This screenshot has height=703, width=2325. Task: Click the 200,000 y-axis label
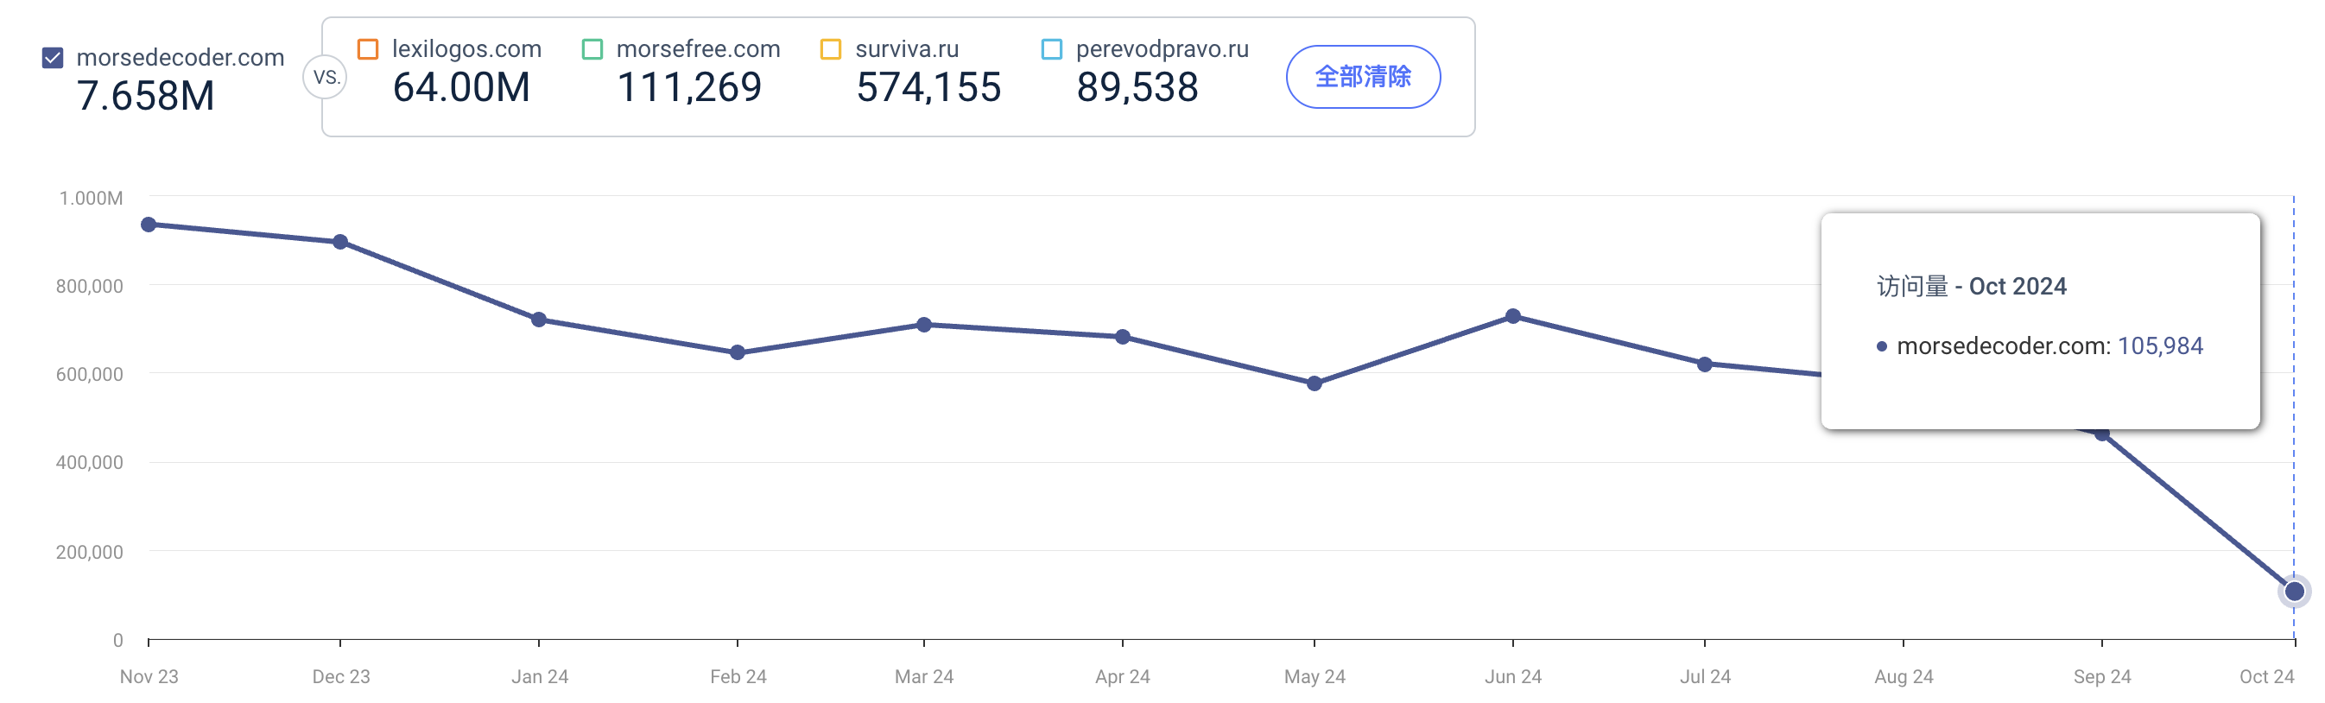tap(89, 552)
